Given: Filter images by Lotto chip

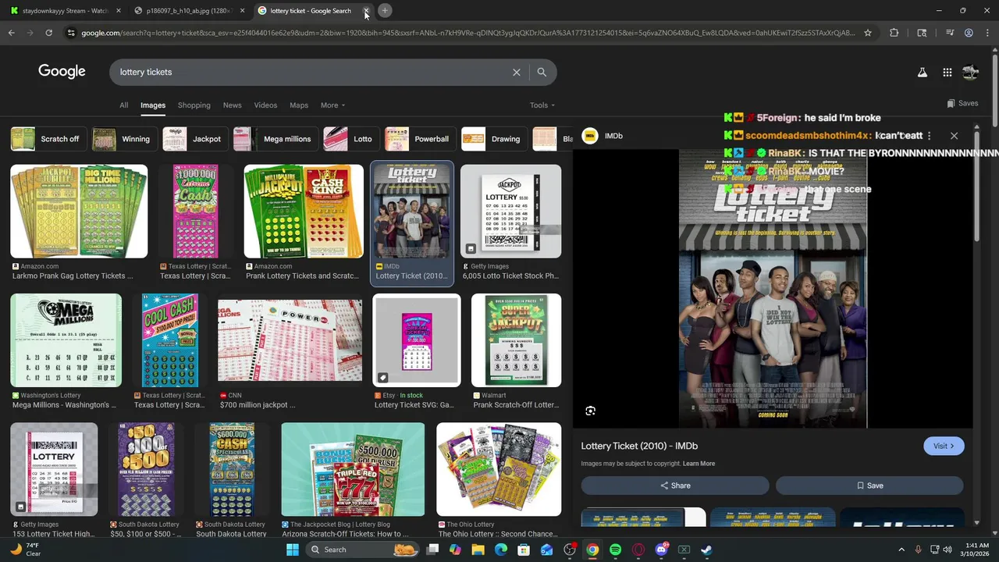Looking at the screenshot, I should point(350,139).
